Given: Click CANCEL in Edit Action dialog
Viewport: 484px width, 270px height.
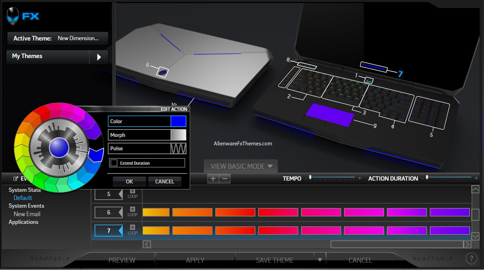Looking at the screenshot, I should (165, 182).
